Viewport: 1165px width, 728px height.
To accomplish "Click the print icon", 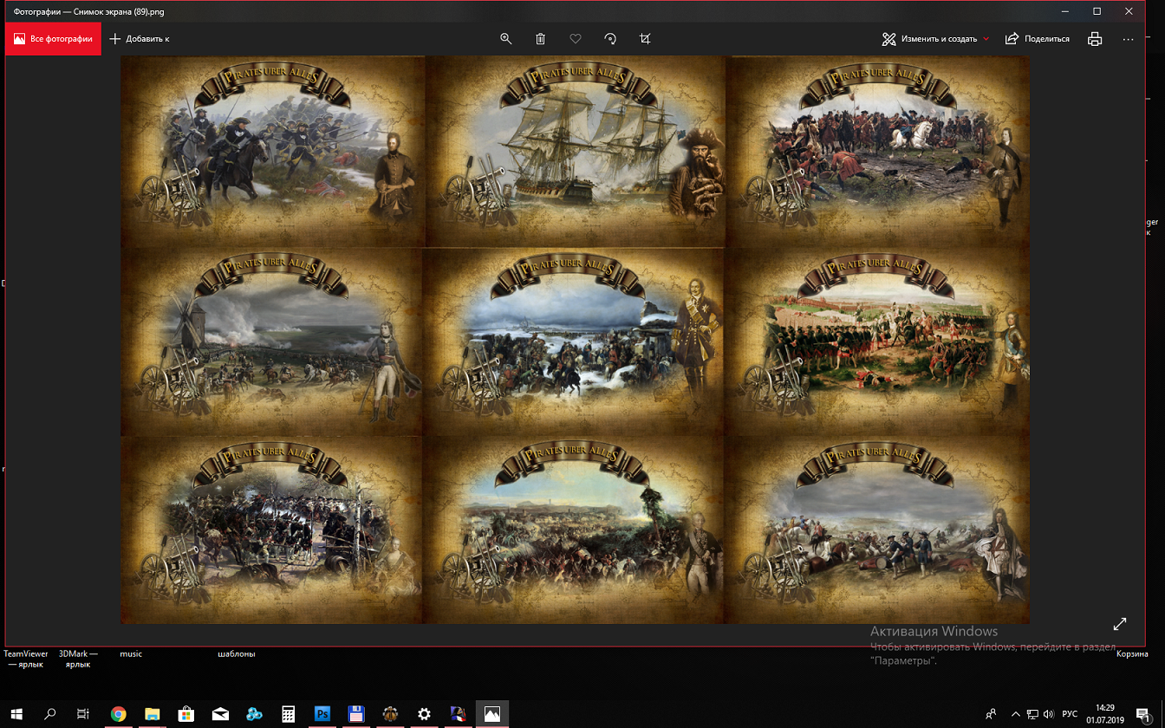I will pos(1095,39).
